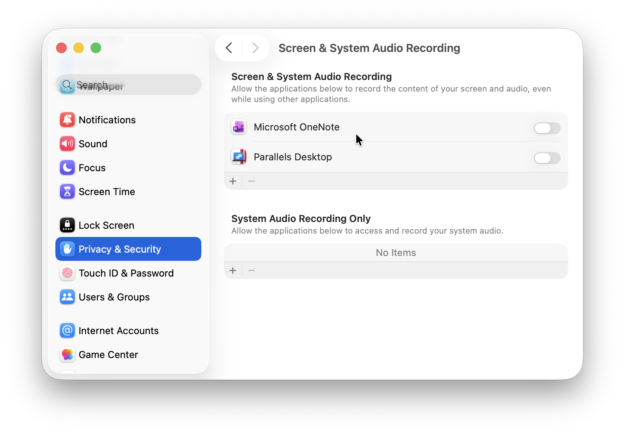
Task: Click the Screen Time hourglass icon
Action: tap(67, 191)
